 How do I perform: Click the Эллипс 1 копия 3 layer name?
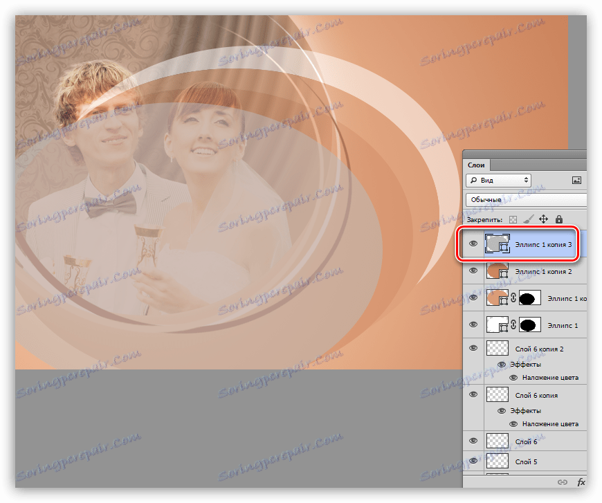pos(543,245)
